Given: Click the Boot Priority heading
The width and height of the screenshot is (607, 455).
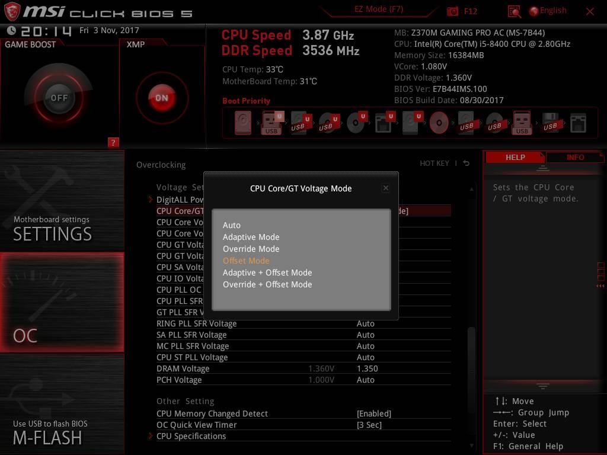Looking at the screenshot, I should click(246, 101).
